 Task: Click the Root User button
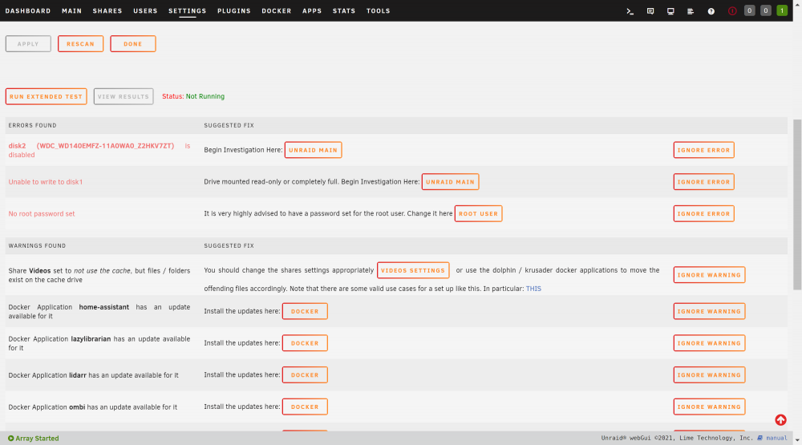point(478,213)
